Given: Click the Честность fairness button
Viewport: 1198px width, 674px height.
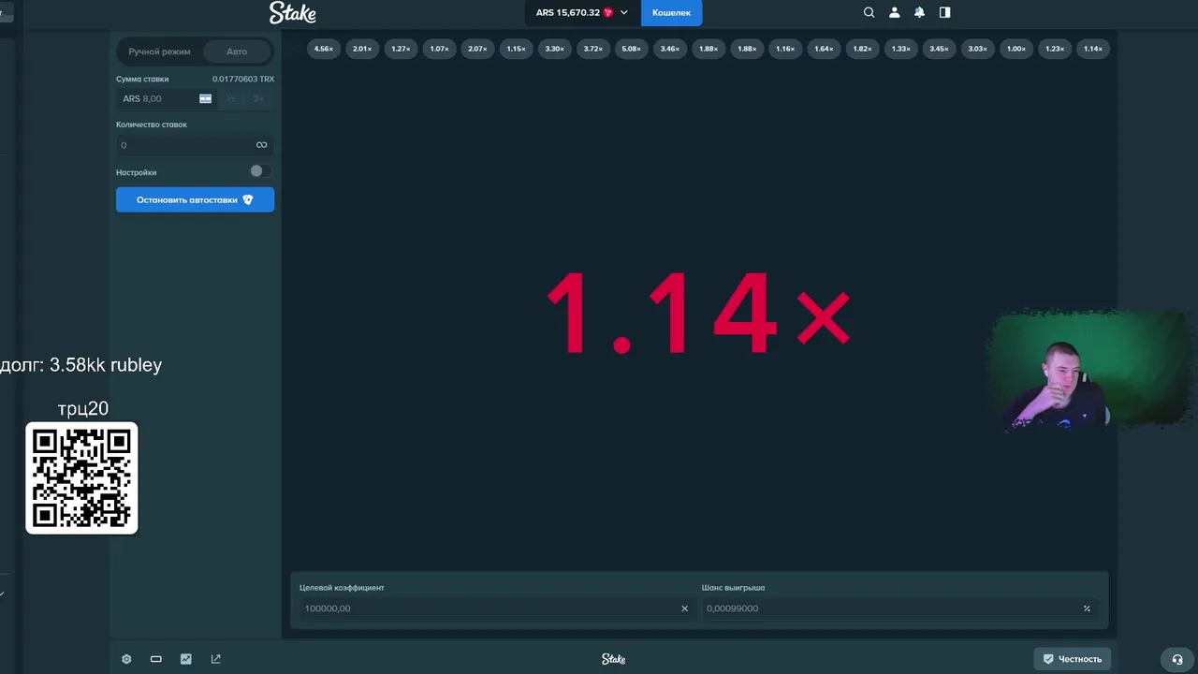Looking at the screenshot, I should pos(1073,659).
